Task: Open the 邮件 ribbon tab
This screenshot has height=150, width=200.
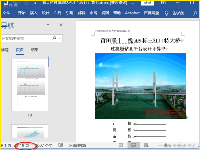Action: (x=82, y=13)
